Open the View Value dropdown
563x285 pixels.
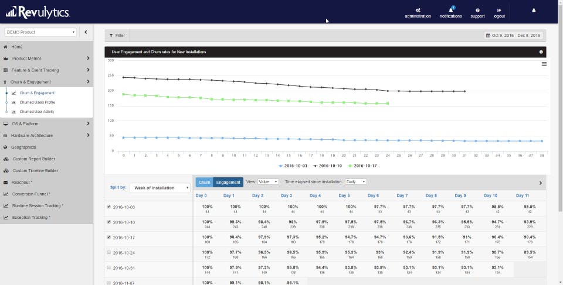[x=268, y=182]
